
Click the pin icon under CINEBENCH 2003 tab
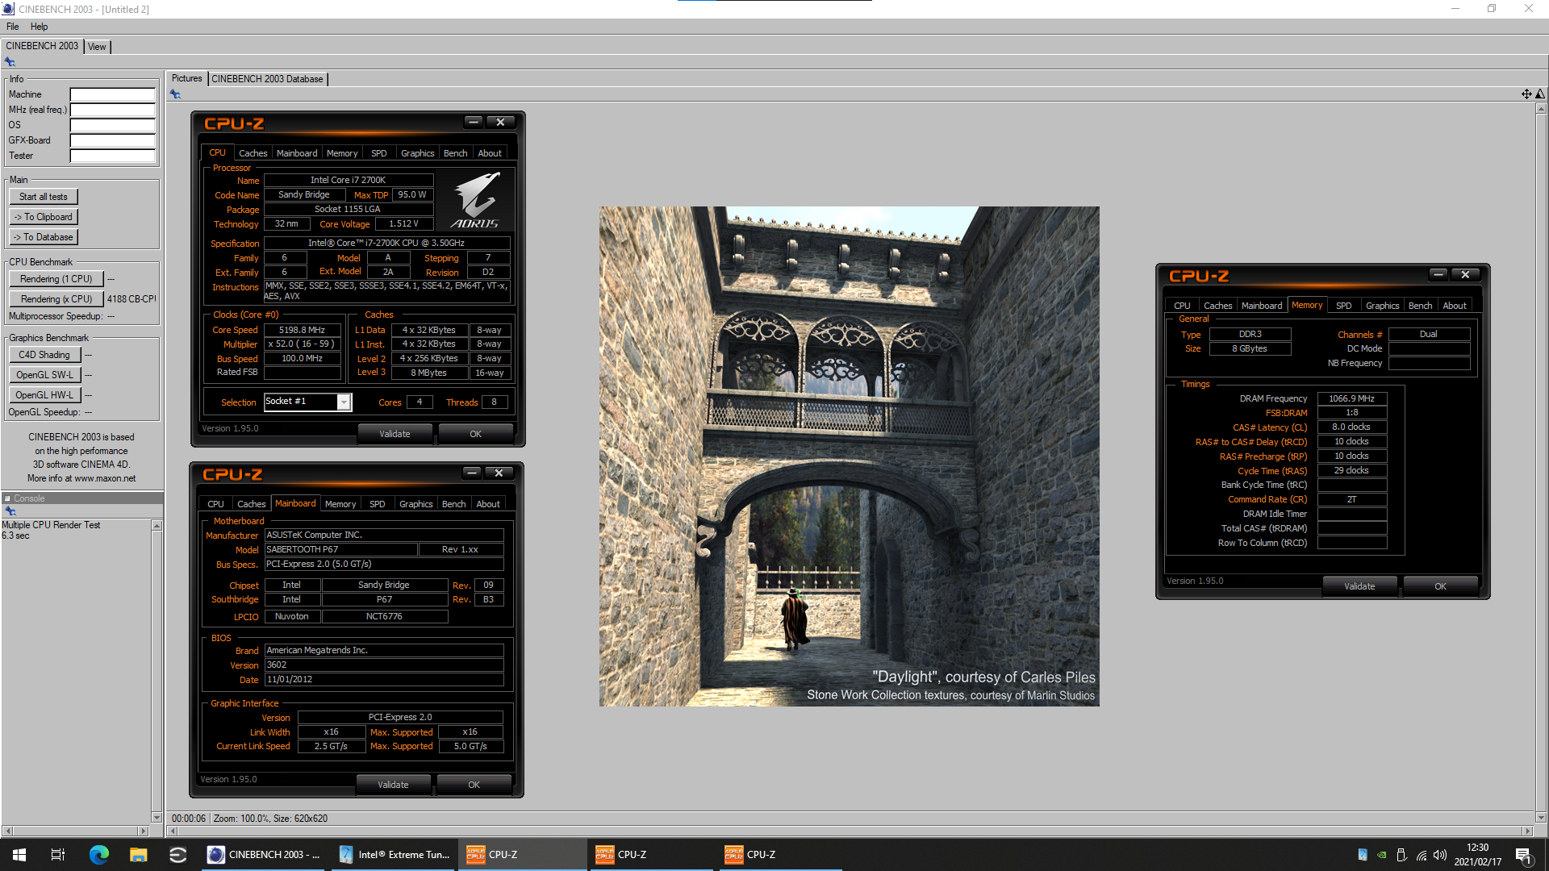coord(10,62)
